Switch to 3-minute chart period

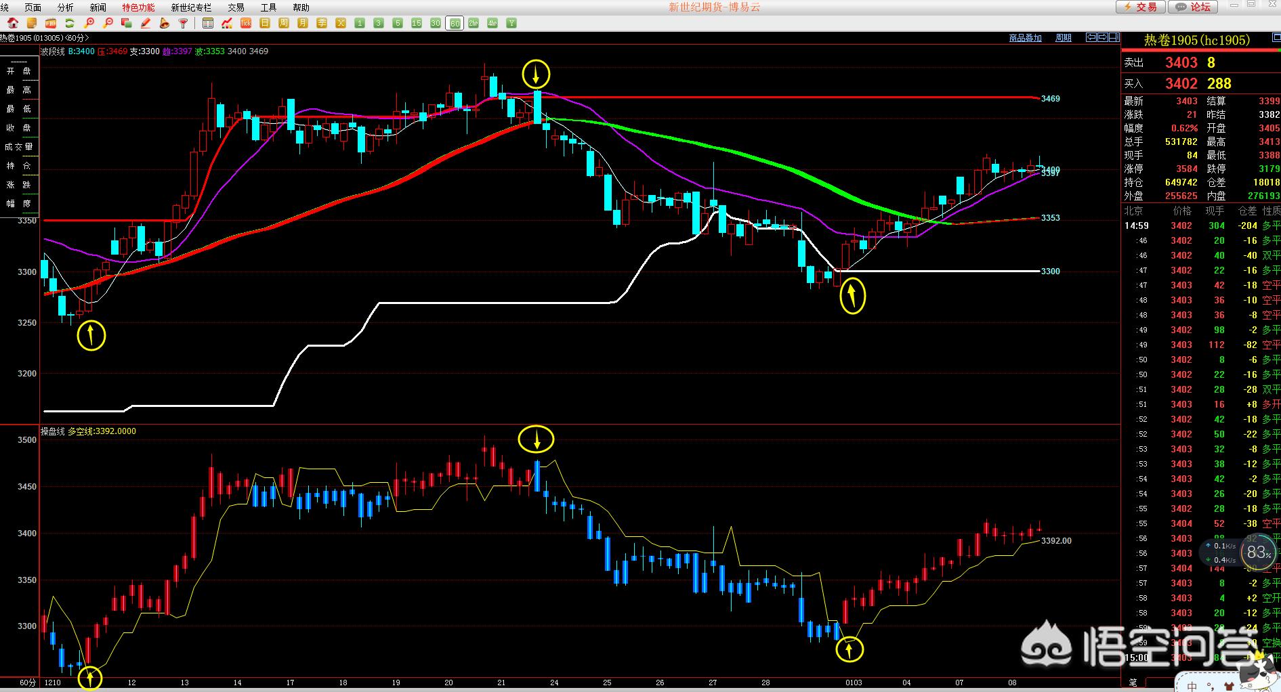pos(379,23)
